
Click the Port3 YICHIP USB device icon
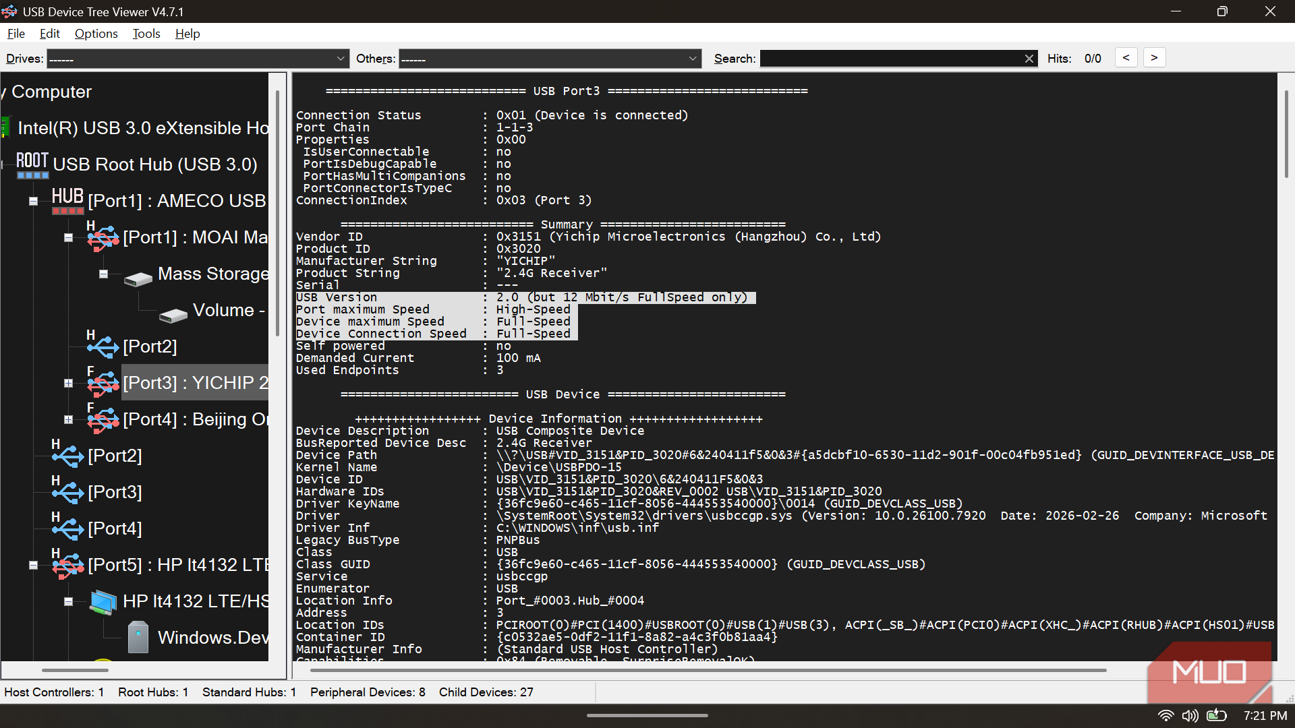click(103, 382)
